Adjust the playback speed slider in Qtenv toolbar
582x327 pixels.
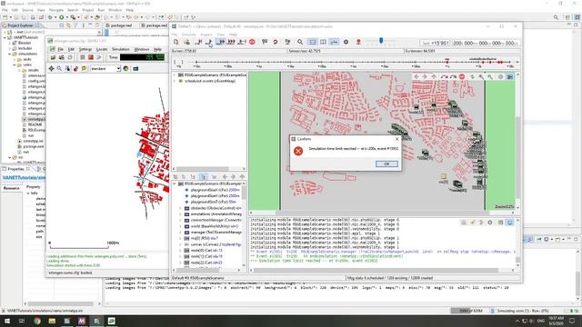point(381,41)
